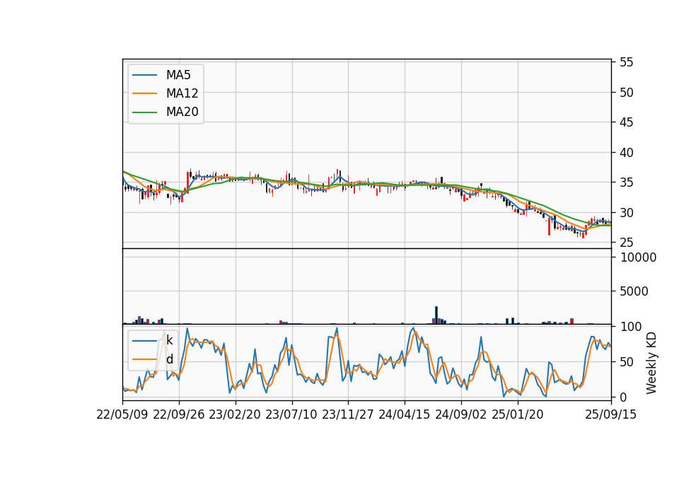Click the 22/09/26 date label
Image resolution: width=679 pixels, height=488 pixels.
coord(179,414)
